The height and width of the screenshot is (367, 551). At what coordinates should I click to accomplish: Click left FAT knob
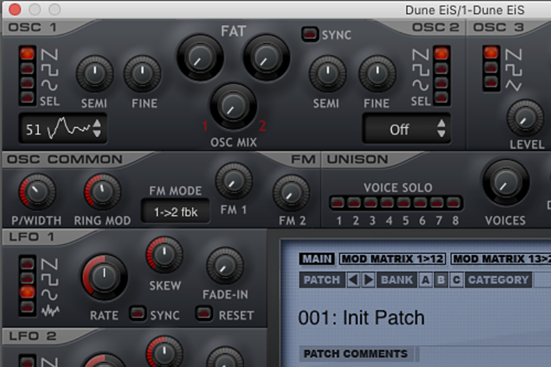200,58
